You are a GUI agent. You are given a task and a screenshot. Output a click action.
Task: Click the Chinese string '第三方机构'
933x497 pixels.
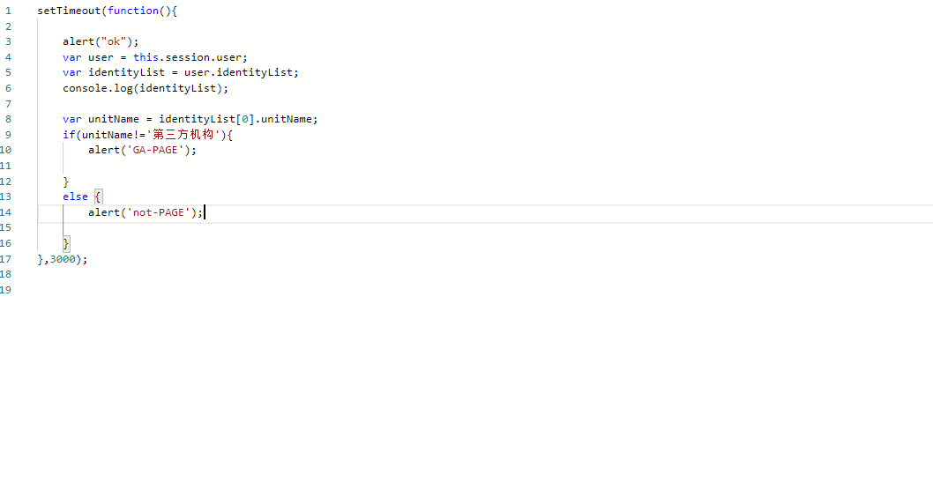coord(183,135)
